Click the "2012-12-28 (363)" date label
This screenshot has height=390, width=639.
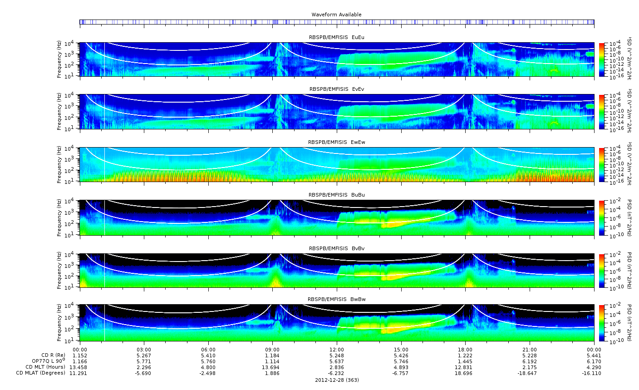(337, 380)
